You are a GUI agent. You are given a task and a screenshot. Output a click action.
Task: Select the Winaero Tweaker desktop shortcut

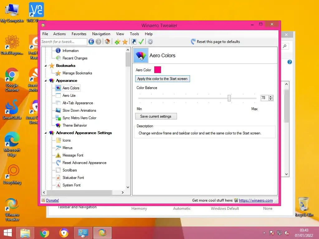(x=12, y=209)
